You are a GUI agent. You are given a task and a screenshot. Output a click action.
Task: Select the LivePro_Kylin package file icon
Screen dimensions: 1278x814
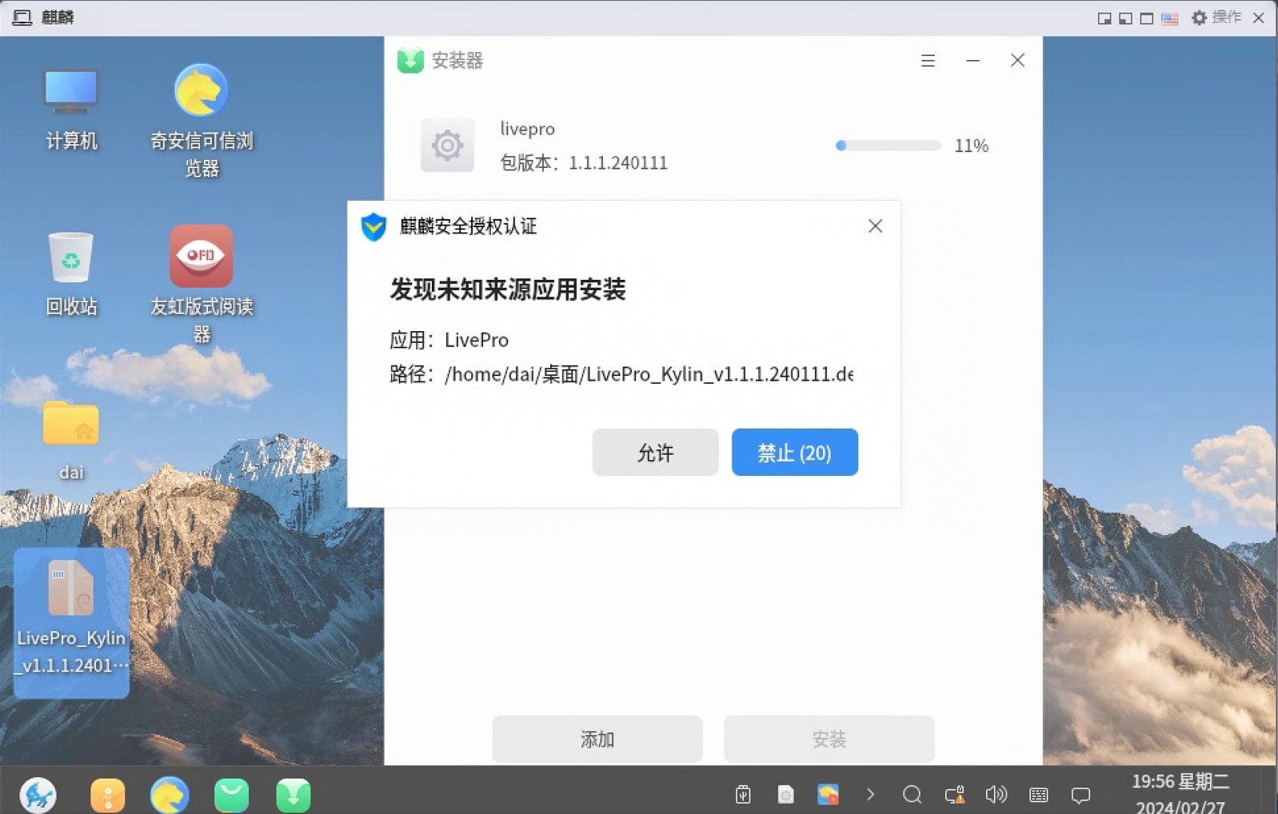[x=71, y=622]
